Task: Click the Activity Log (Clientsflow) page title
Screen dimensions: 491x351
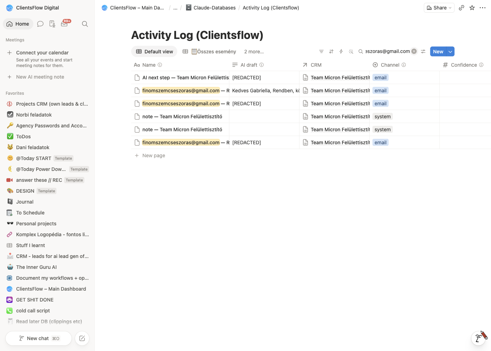Action: click(197, 35)
